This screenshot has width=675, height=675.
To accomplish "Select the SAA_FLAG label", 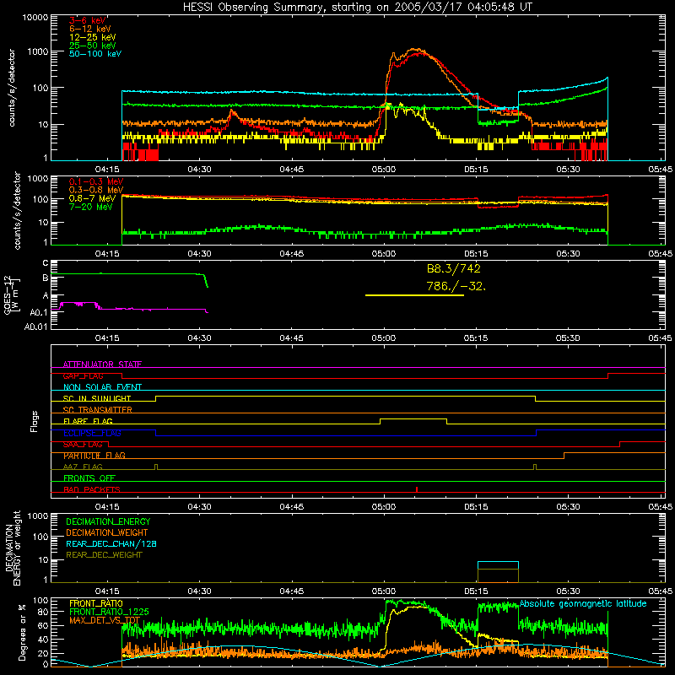I will click(83, 445).
